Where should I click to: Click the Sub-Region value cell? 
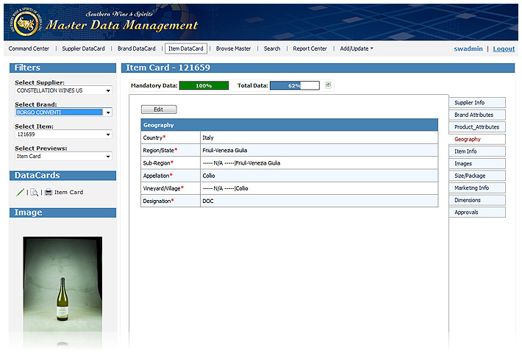point(319,162)
